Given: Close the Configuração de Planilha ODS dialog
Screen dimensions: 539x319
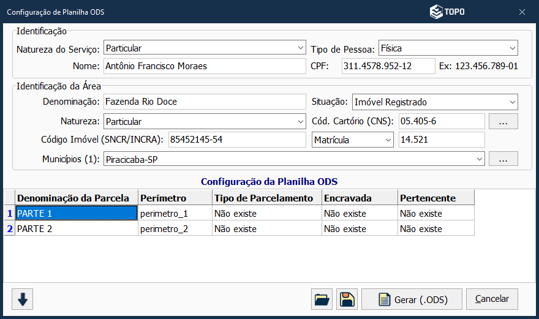Looking at the screenshot, I should coord(522,12).
